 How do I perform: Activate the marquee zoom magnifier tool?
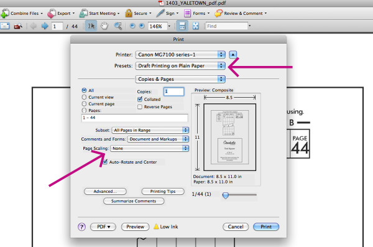pyautogui.click(x=118, y=26)
